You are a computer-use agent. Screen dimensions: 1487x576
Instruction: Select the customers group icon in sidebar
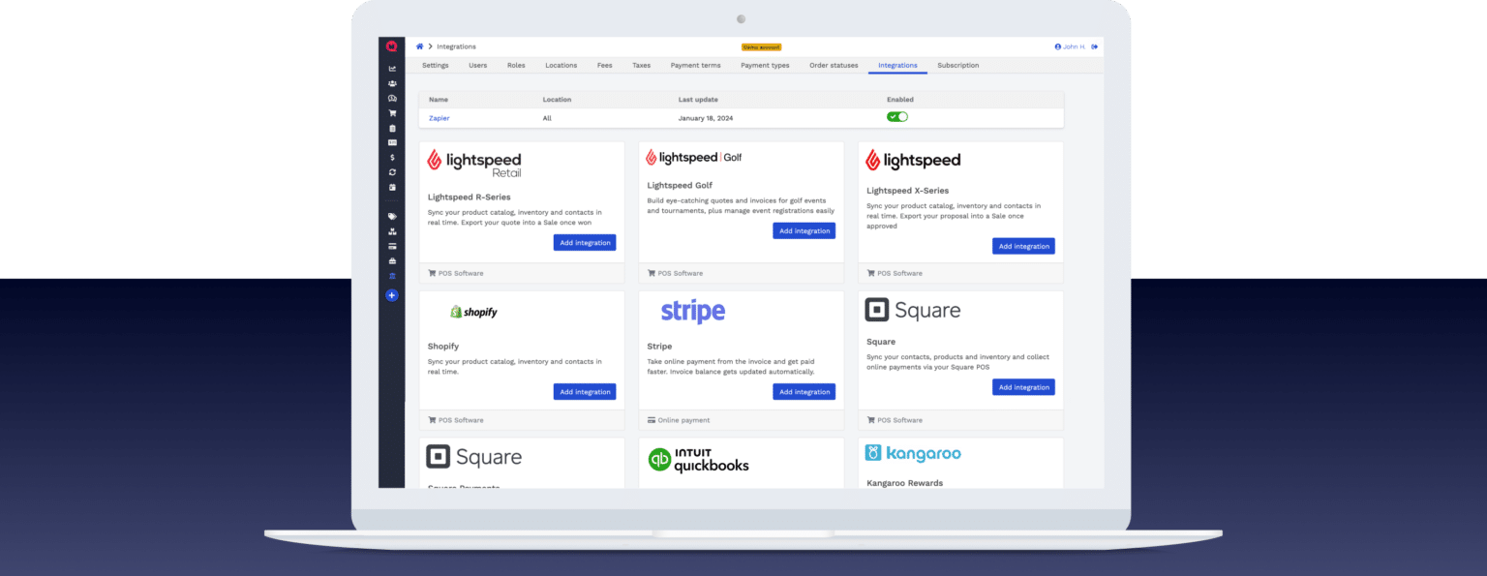pyautogui.click(x=392, y=83)
